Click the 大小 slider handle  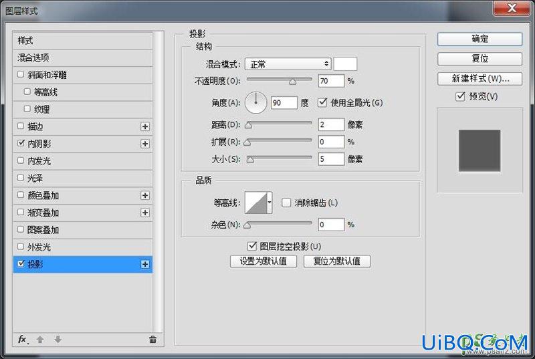[x=250, y=160]
